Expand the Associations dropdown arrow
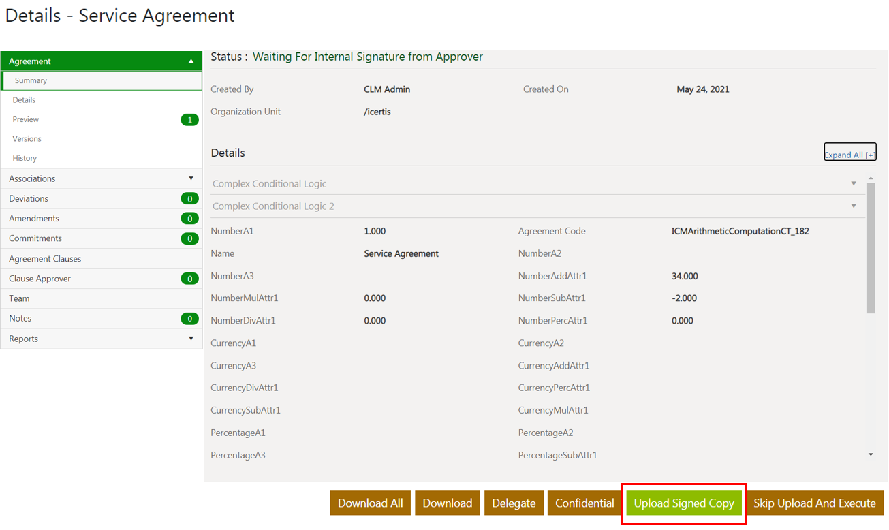The image size is (889, 530). (x=191, y=178)
